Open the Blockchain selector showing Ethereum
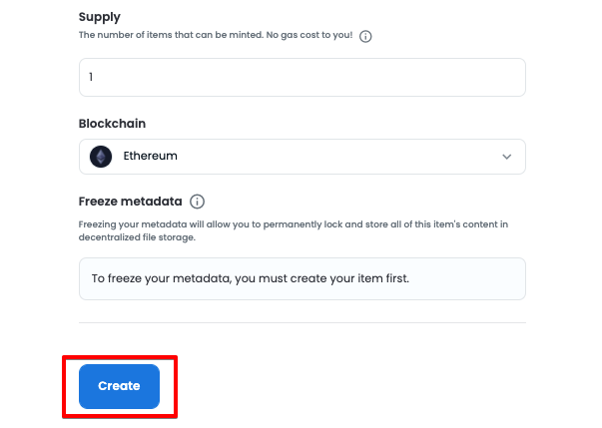Screen dimensions: 602x428 click(x=301, y=157)
